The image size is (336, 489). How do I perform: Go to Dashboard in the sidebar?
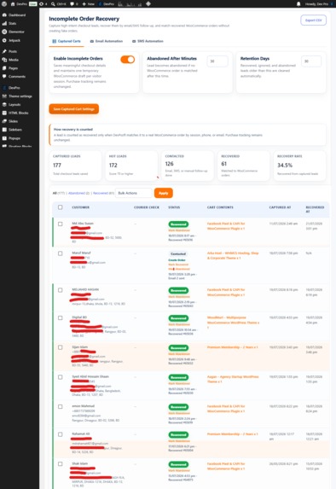coord(17,15)
